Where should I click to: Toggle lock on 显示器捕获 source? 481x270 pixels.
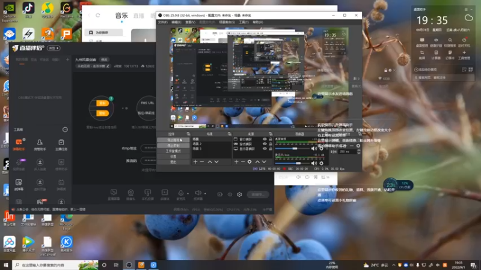(x=271, y=149)
